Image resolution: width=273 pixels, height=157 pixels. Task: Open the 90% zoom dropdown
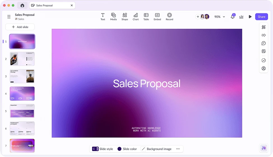click(219, 17)
